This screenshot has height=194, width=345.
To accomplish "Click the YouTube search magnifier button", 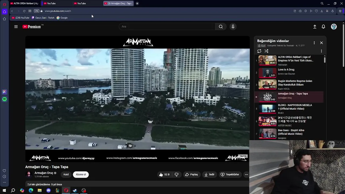I will pyautogui.click(x=221, y=26).
